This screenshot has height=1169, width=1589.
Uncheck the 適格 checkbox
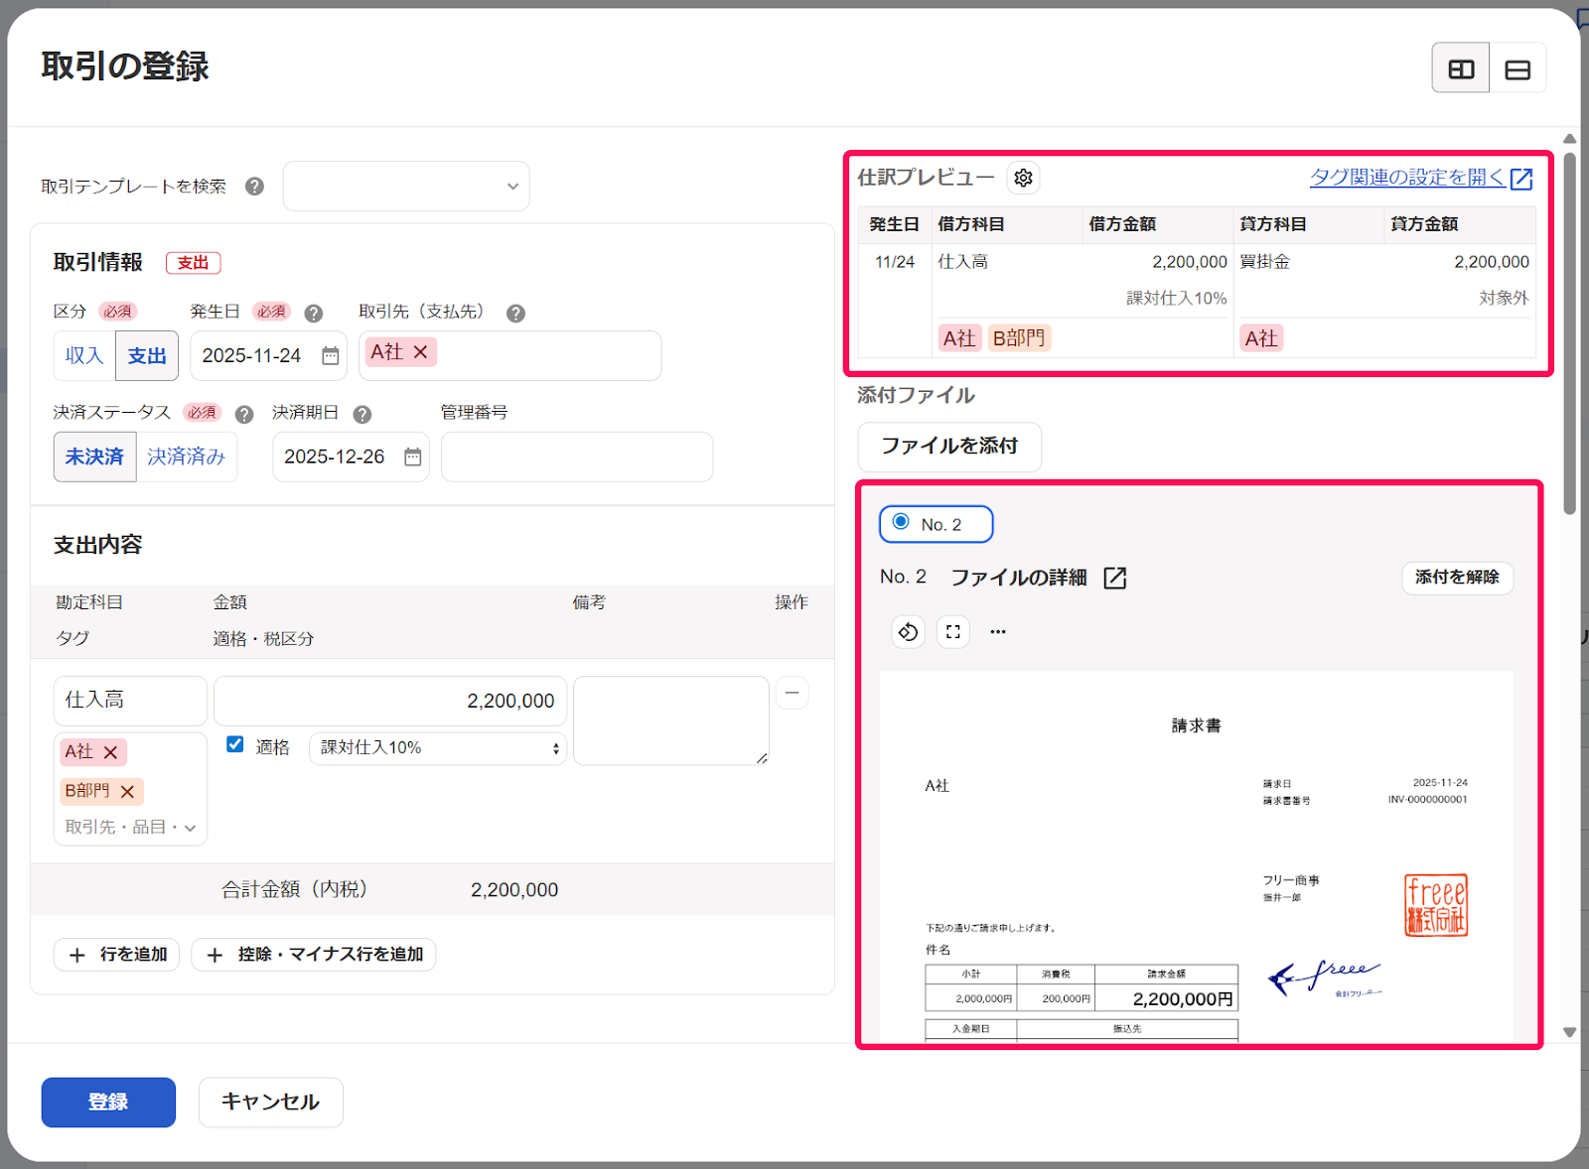point(234,744)
